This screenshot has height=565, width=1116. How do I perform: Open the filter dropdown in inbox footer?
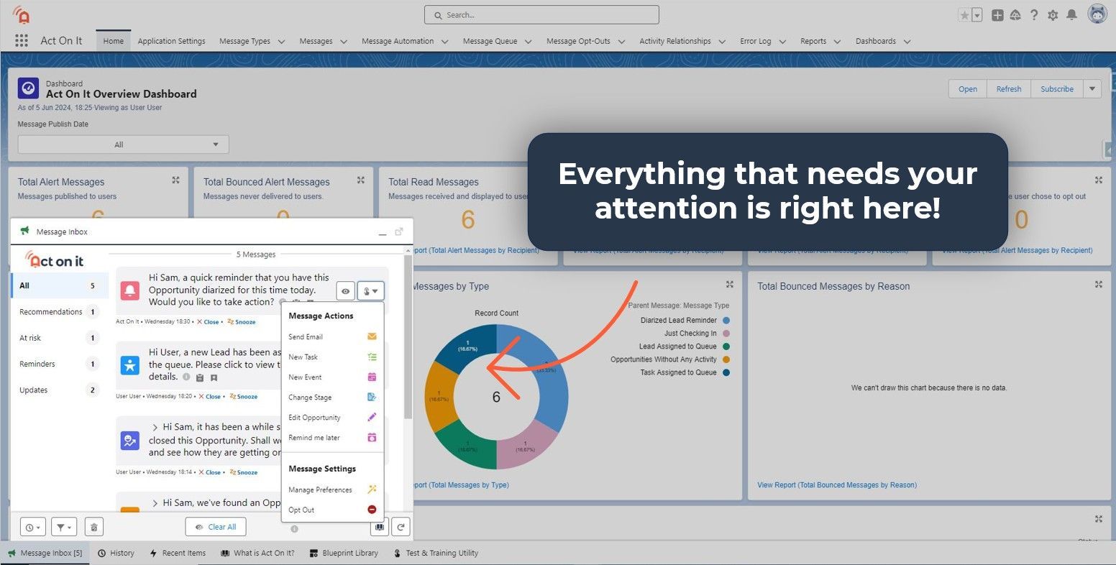pyautogui.click(x=63, y=527)
